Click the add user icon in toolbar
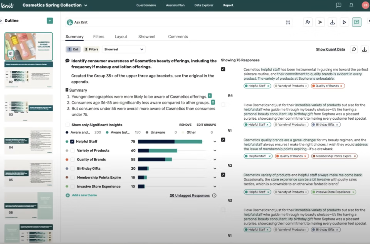The image size is (370, 244). [308, 22]
